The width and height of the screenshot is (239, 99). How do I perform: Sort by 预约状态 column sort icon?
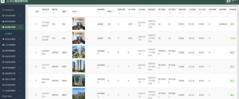point(180,13)
